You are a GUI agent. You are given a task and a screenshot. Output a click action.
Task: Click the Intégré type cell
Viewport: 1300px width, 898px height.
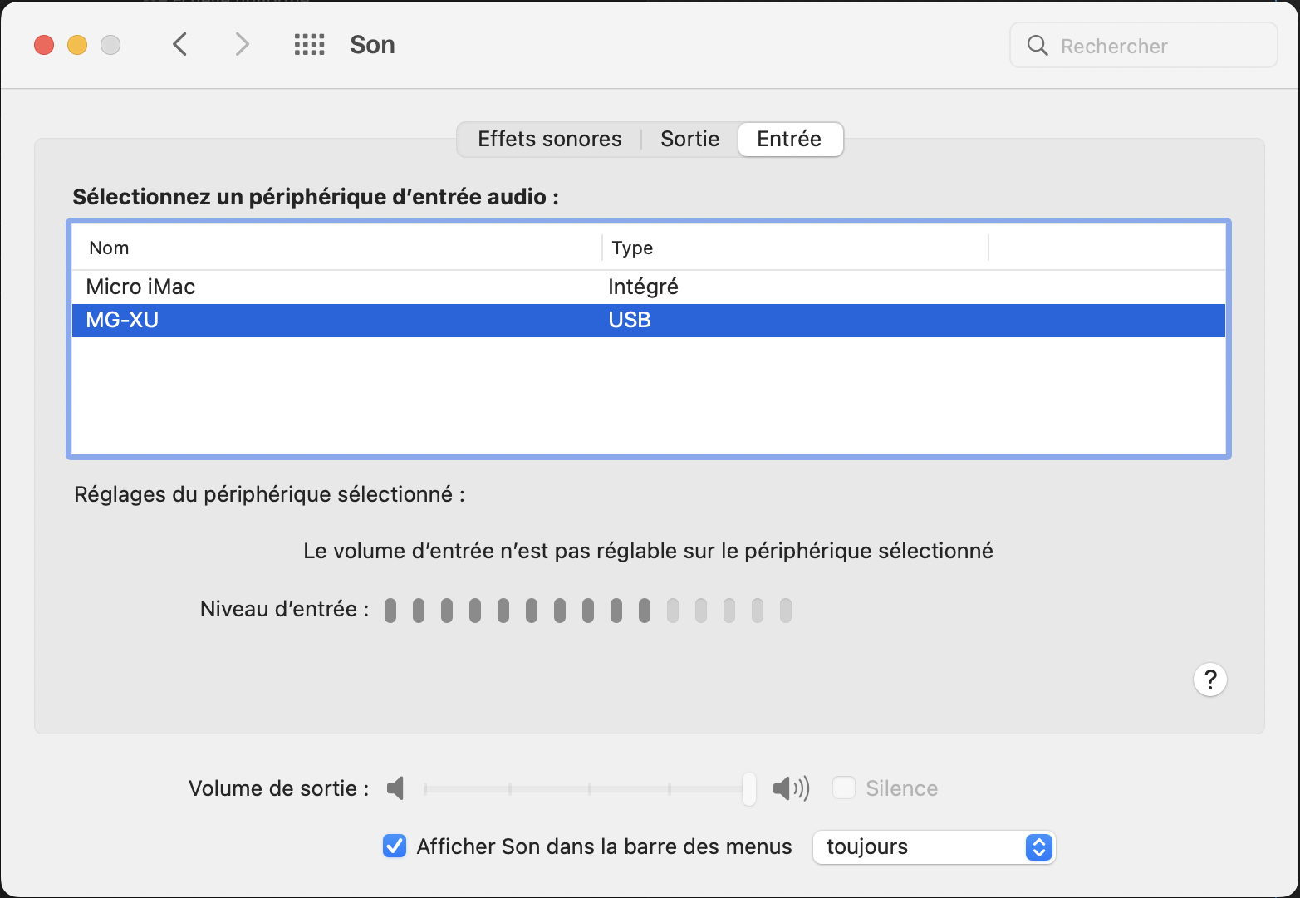point(643,287)
